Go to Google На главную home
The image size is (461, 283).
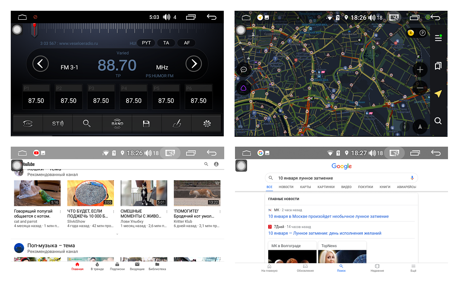pyautogui.click(x=270, y=268)
